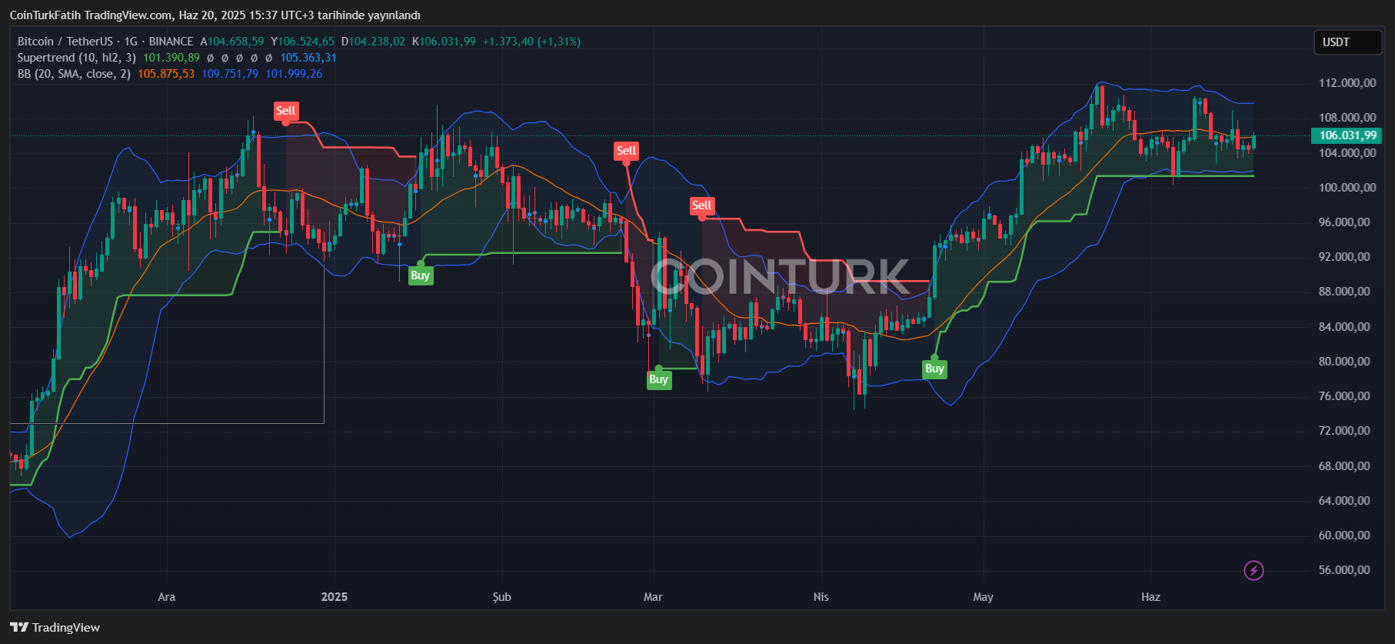Screen dimensions: 1395x644
Task: Open the USDT currency selector
Action: [1347, 42]
